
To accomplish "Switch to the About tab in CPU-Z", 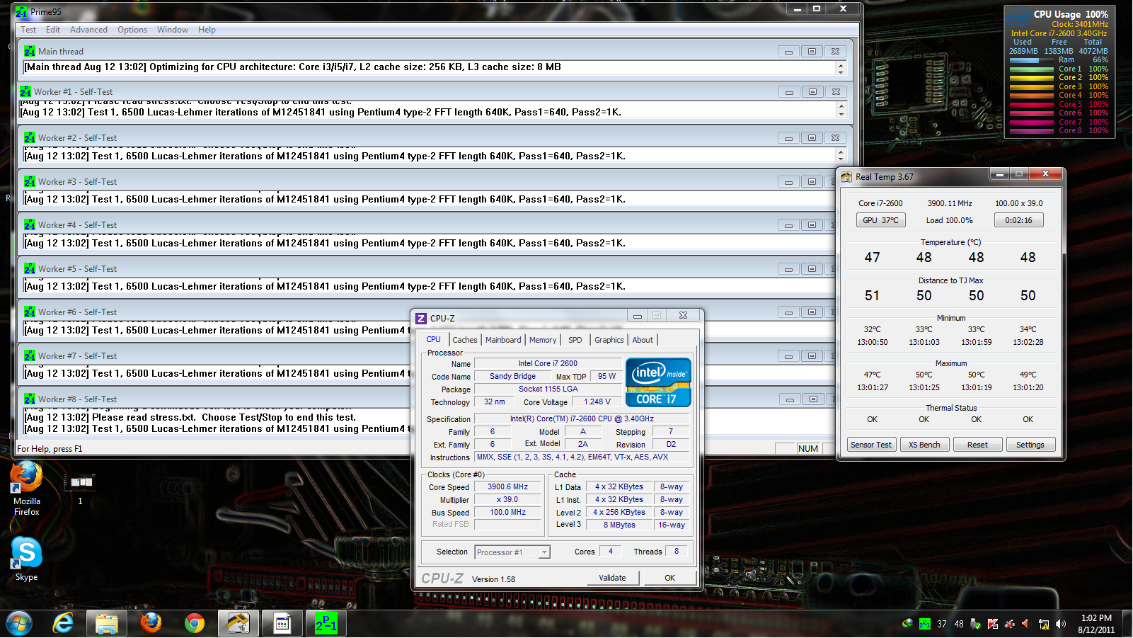I will pos(643,340).
